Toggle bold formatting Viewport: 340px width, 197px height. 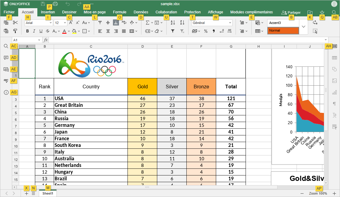(28, 31)
